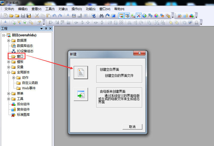
Task: Click the align left edges icon
Action: pos(51,22)
